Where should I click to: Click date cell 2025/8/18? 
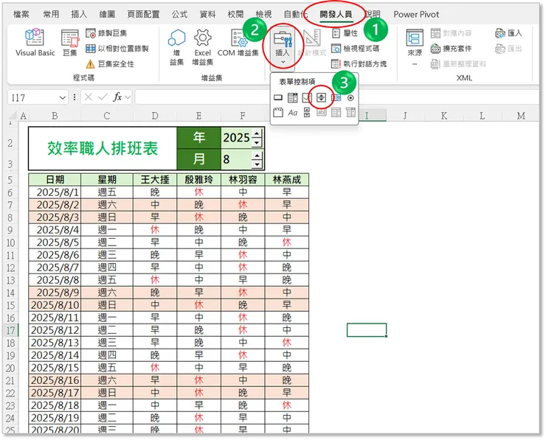click(x=55, y=405)
